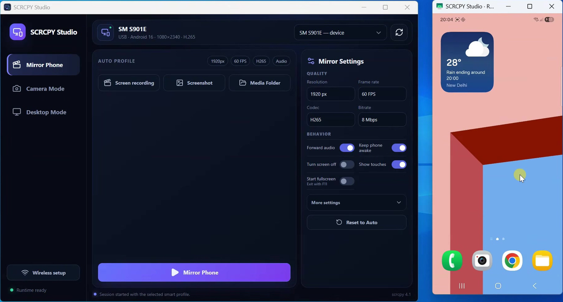
Task: Click the 60 FPS profile chip
Action: (240, 61)
